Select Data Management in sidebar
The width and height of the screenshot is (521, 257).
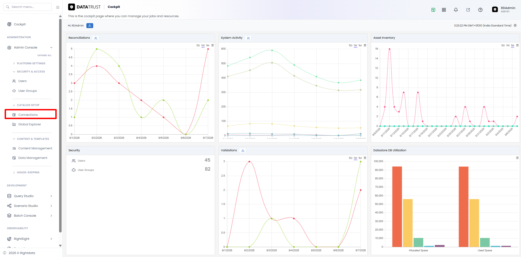30,158
